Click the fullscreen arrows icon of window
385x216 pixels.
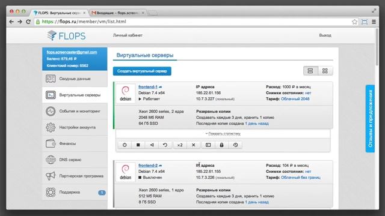374,11
